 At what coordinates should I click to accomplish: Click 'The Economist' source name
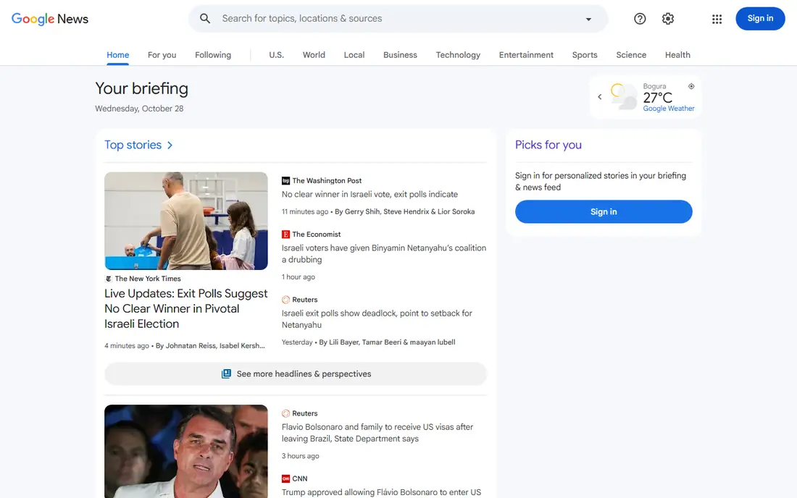316,234
